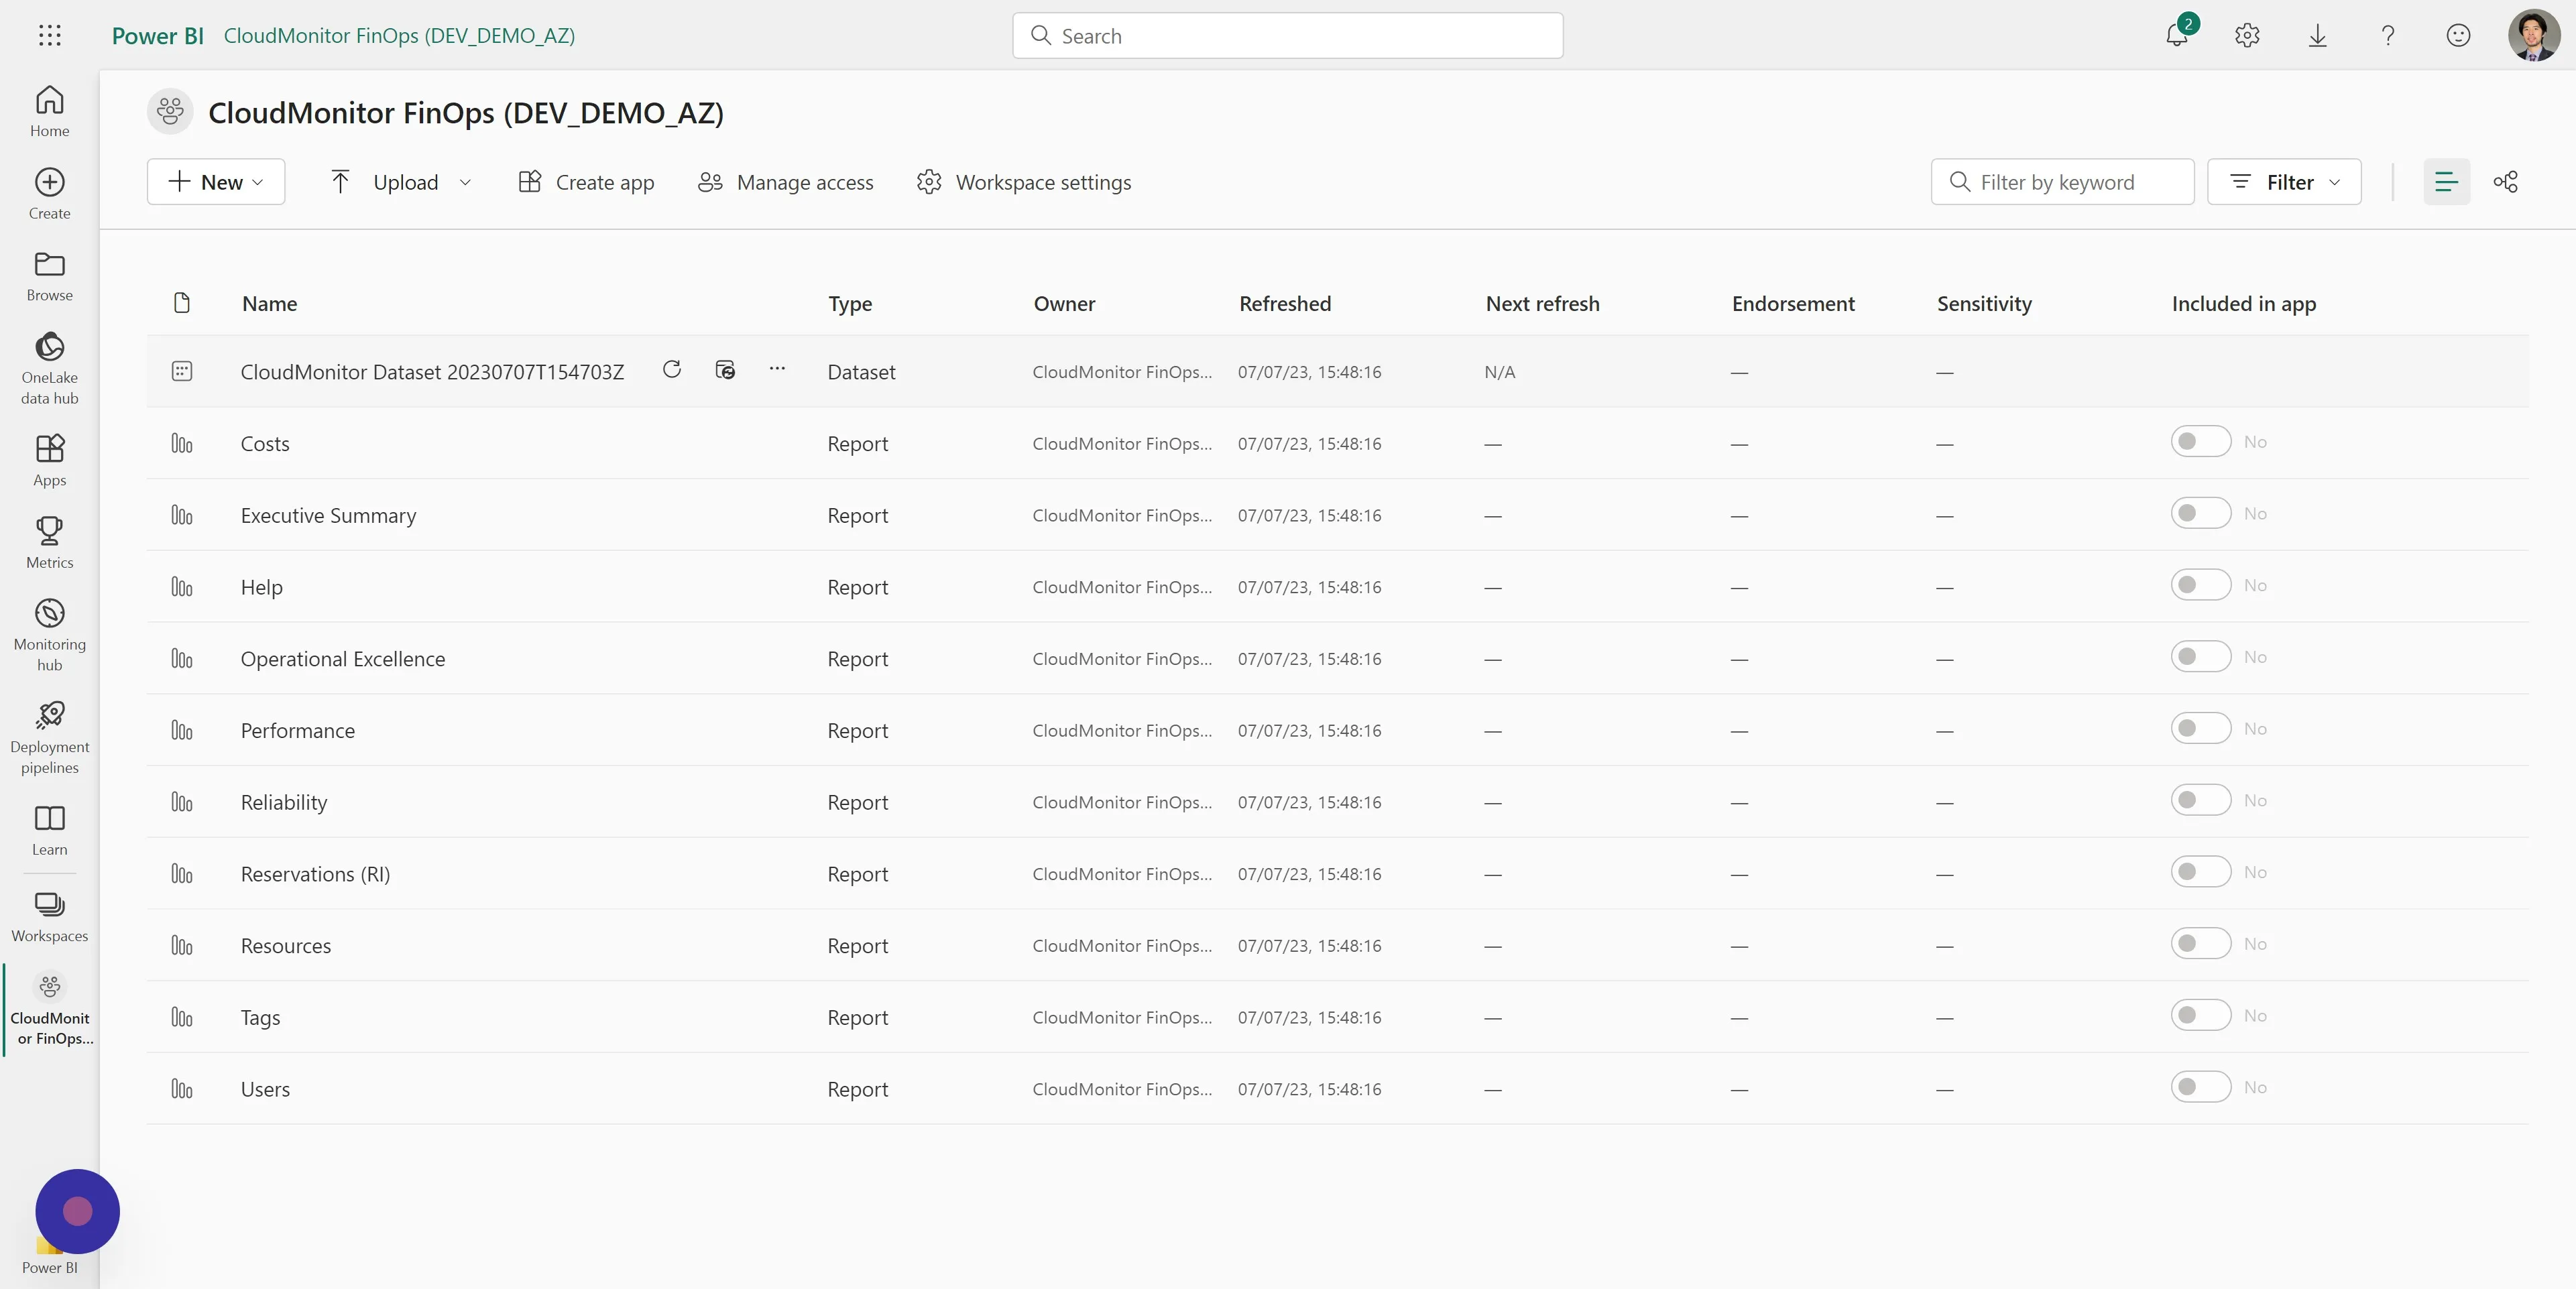Open Apps in the sidebar
This screenshot has height=1289, width=2576.
click(x=49, y=460)
